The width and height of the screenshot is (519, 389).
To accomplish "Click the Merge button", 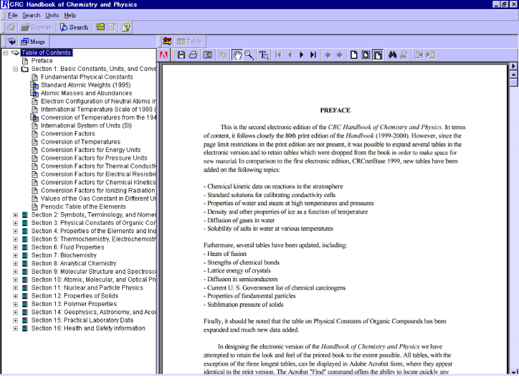I will 33,42.
